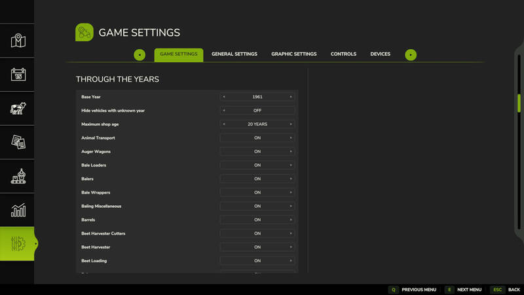Click the Back button in bottom bar
This screenshot has width=524, height=295.
(506, 289)
